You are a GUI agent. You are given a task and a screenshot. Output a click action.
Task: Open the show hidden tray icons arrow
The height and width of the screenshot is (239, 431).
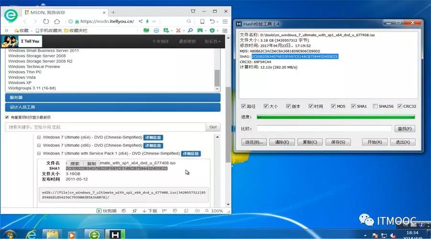pyautogui.click(x=365, y=236)
